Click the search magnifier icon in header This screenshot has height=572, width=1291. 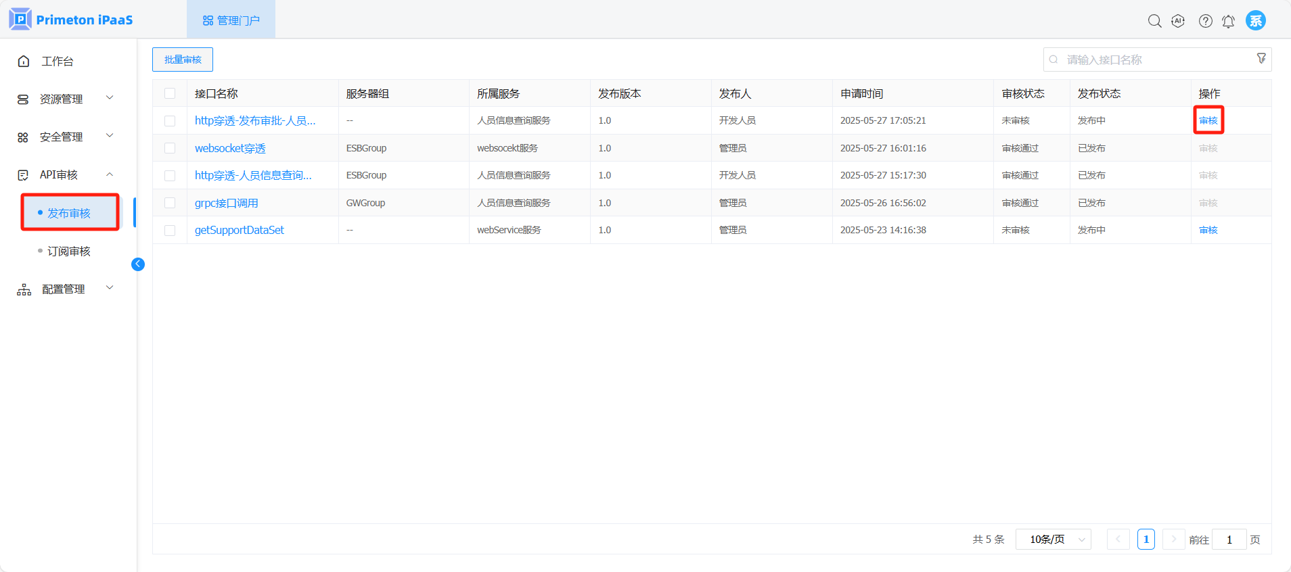click(1154, 21)
